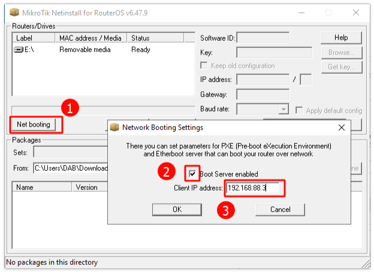Click the Ready status cell
The width and height of the screenshot is (374, 272).
coord(141,50)
